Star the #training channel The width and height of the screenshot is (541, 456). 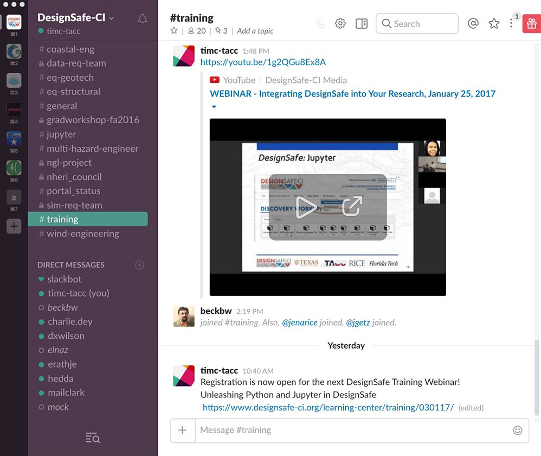click(174, 31)
